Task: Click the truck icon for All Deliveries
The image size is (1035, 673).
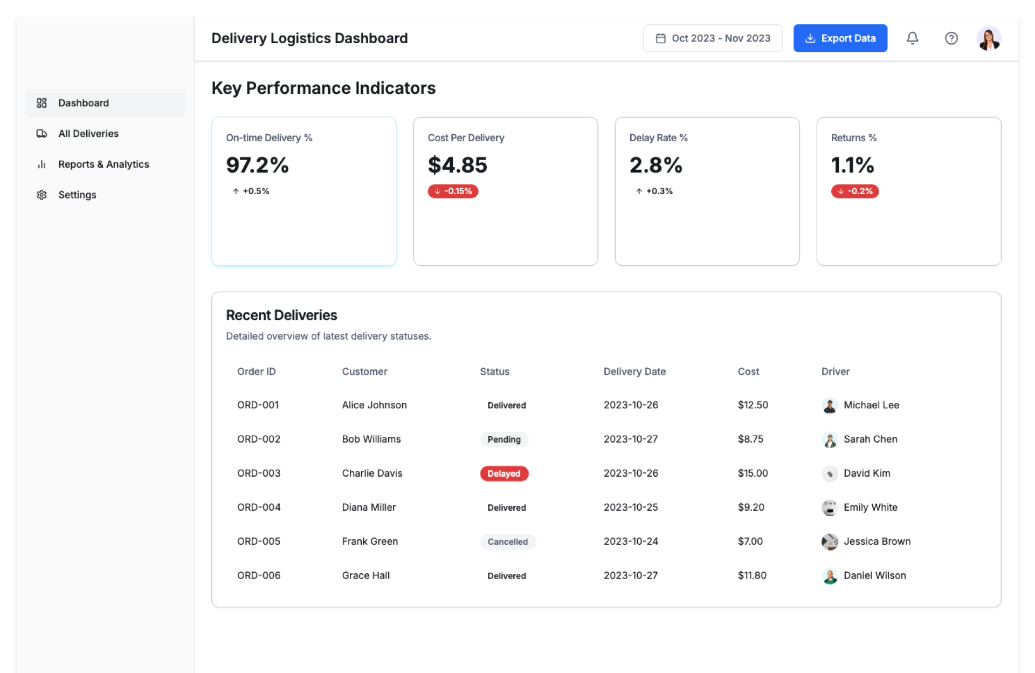Action: (x=42, y=134)
